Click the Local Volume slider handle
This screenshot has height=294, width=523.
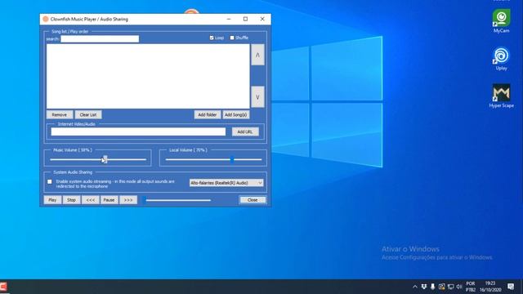click(x=232, y=159)
